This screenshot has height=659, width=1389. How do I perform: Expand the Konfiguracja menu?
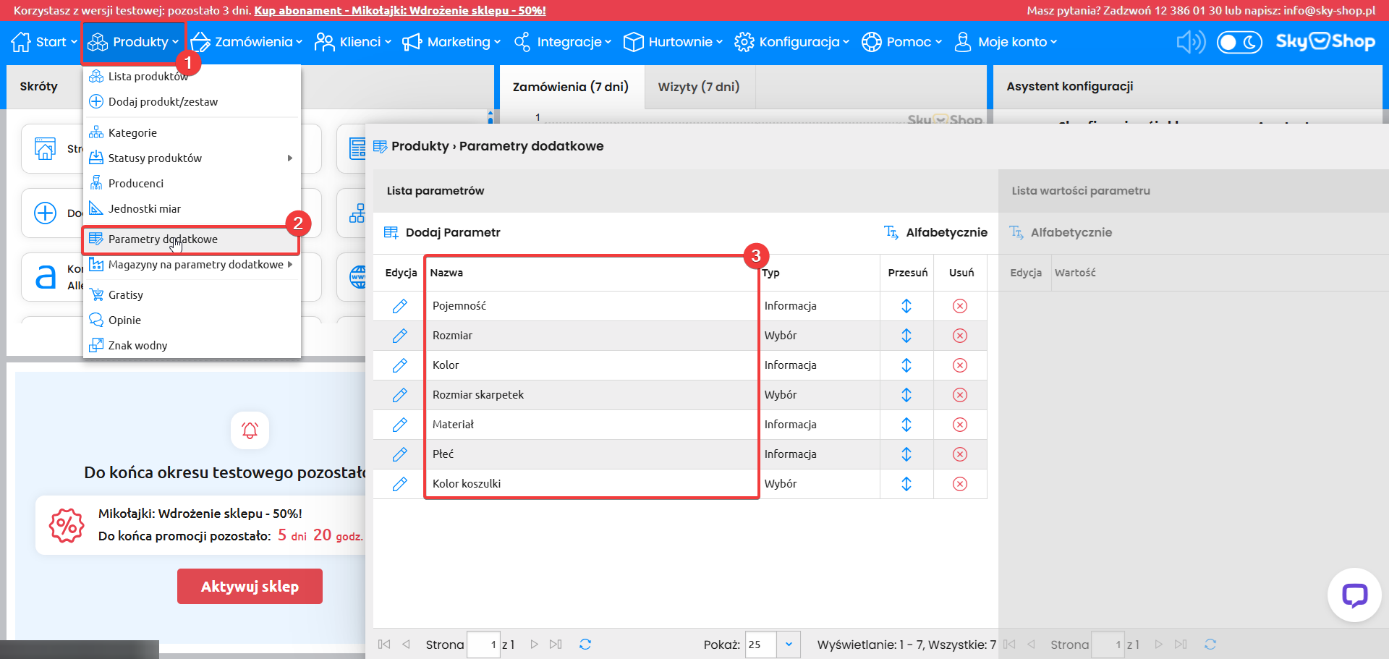(791, 42)
